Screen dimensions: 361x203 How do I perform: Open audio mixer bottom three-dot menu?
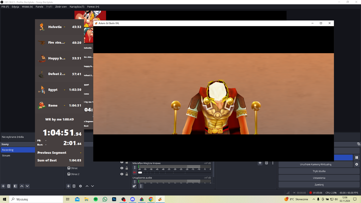(141, 186)
